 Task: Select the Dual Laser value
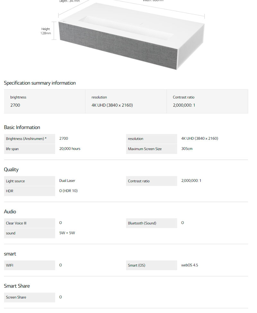click(67, 181)
